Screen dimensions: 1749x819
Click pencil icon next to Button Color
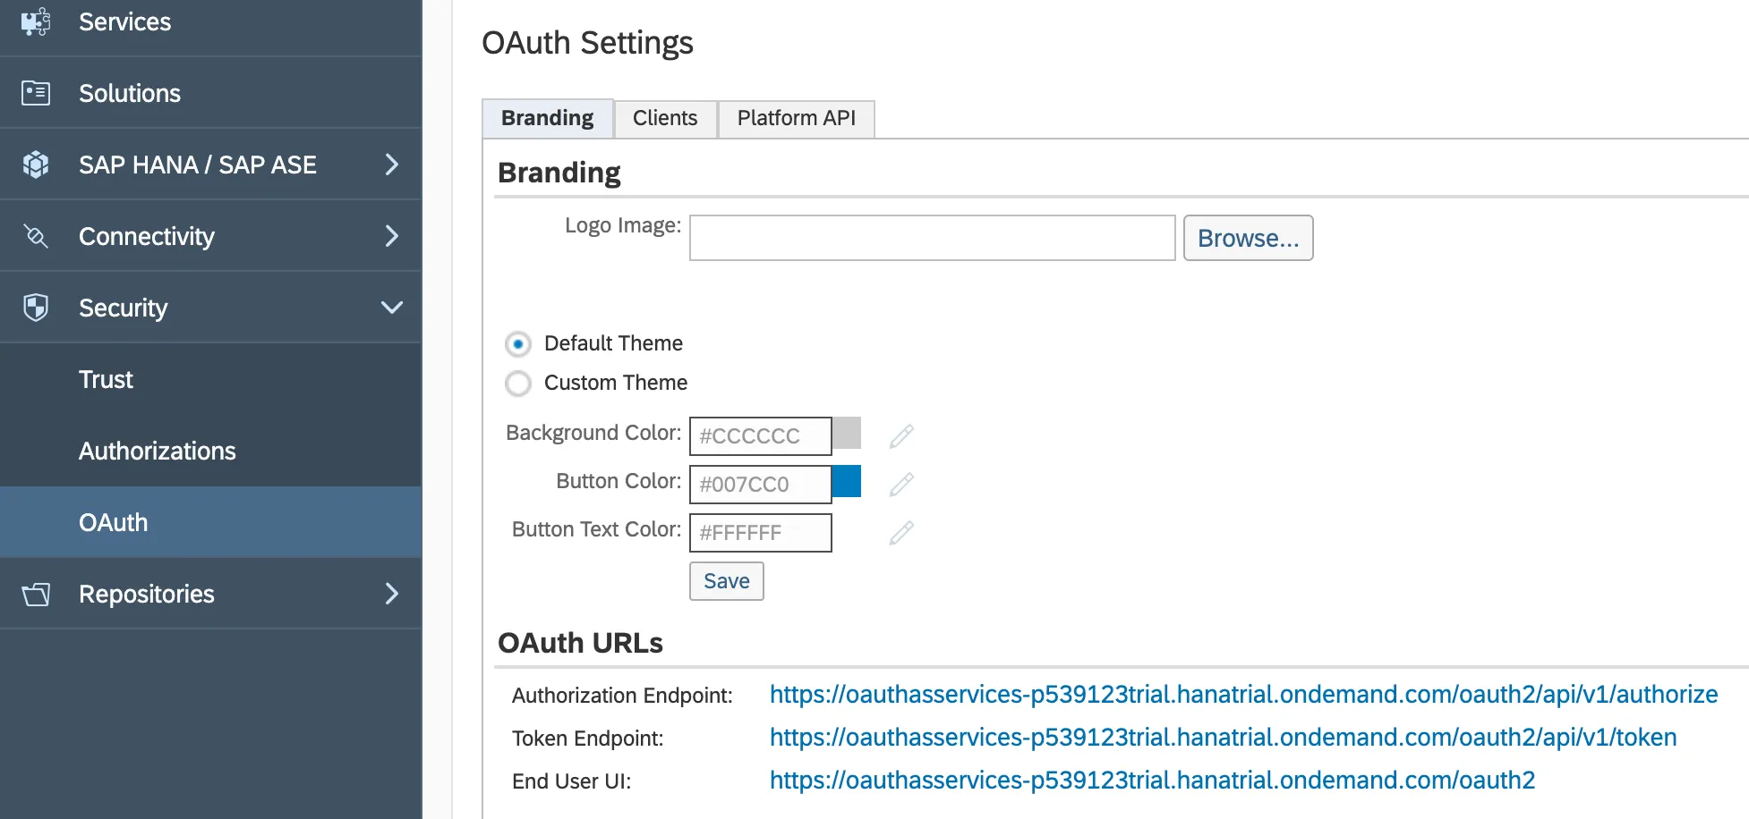901,485
